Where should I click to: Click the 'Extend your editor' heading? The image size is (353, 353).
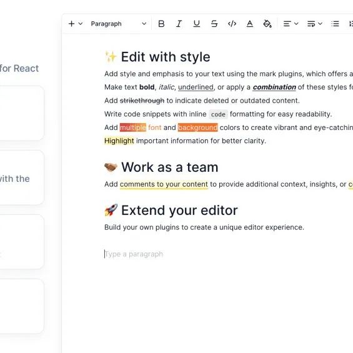click(x=179, y=211)
